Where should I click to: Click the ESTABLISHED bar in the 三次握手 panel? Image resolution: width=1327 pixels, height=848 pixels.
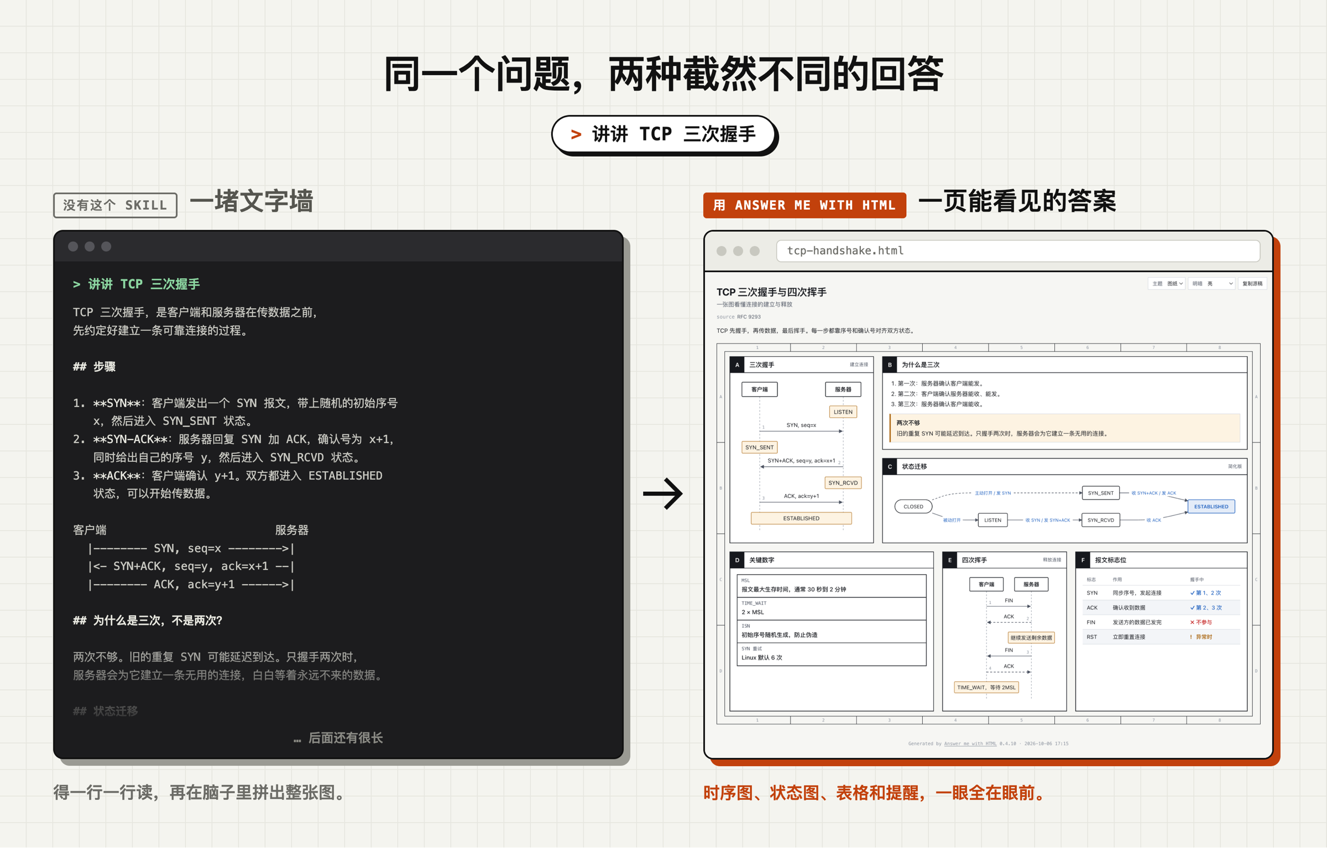coord(801,518)
